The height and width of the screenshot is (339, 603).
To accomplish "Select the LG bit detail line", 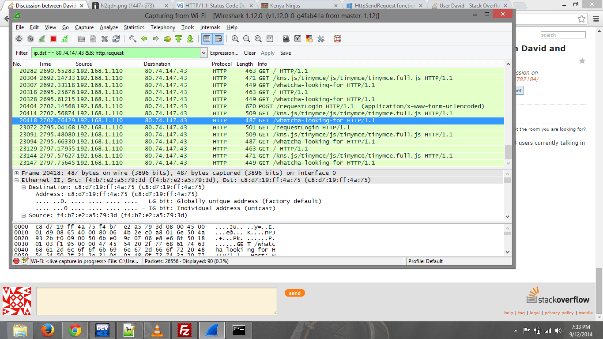I will pyautogui.click(x=178, y=201).
